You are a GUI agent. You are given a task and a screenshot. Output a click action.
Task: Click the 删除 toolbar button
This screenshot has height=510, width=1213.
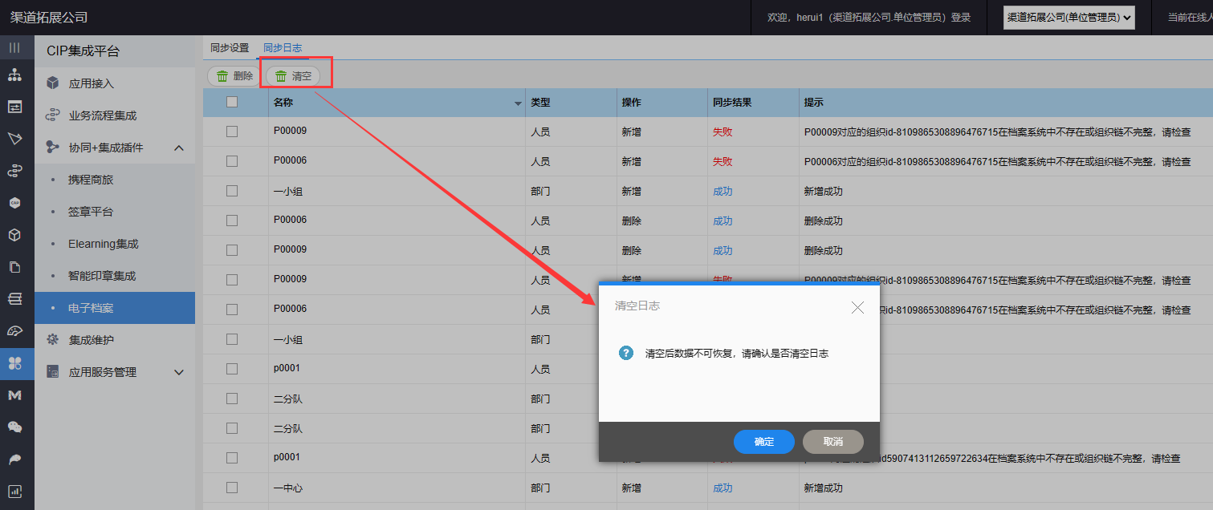point(234,76)
